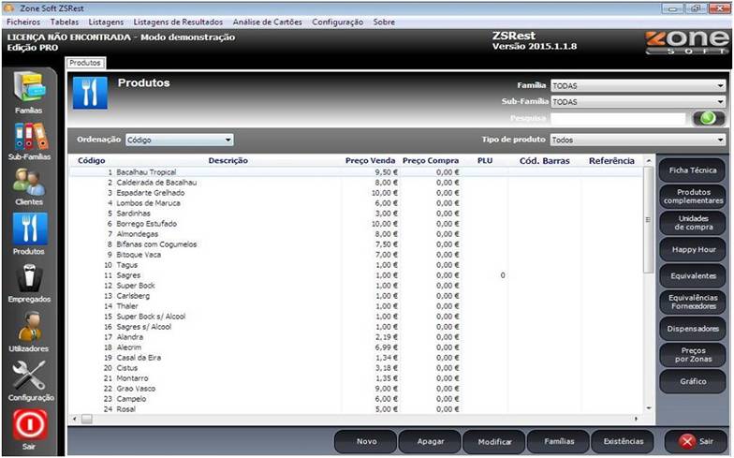Open Configuração tools icon

click(29, 375)
